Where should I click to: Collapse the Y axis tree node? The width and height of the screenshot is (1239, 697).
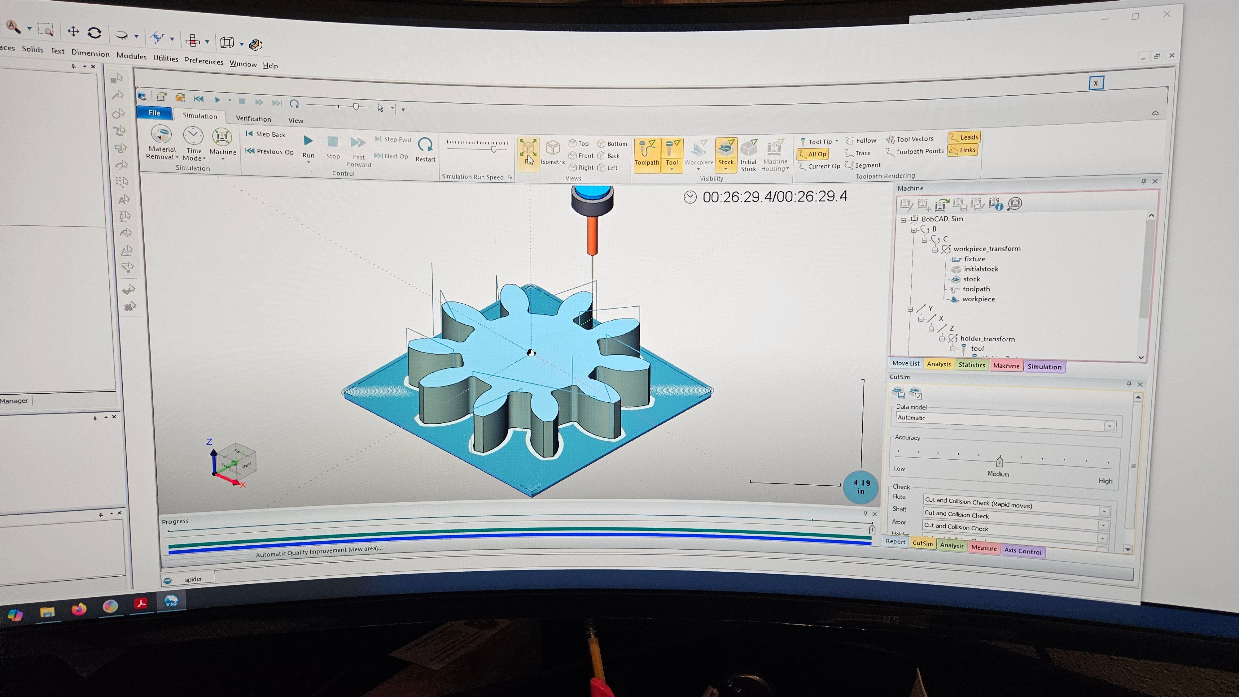[910, 309]
